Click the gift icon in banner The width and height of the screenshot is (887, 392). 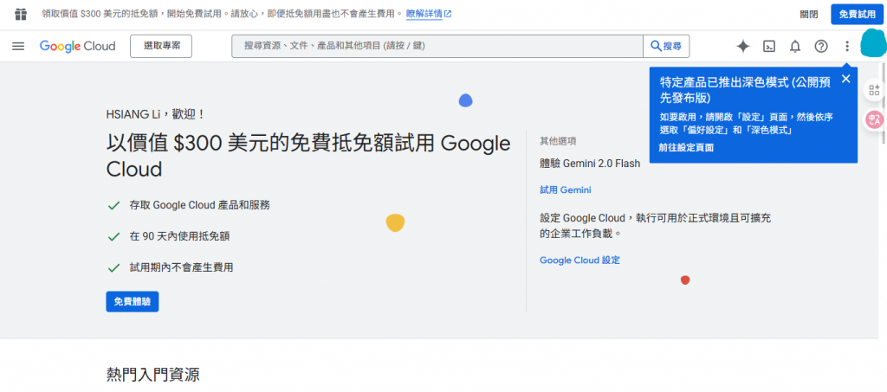[x=21, y=14]
